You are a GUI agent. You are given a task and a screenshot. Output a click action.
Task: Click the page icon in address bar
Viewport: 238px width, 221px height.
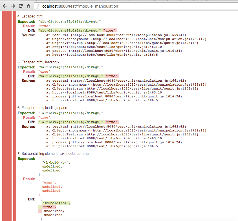38,6
